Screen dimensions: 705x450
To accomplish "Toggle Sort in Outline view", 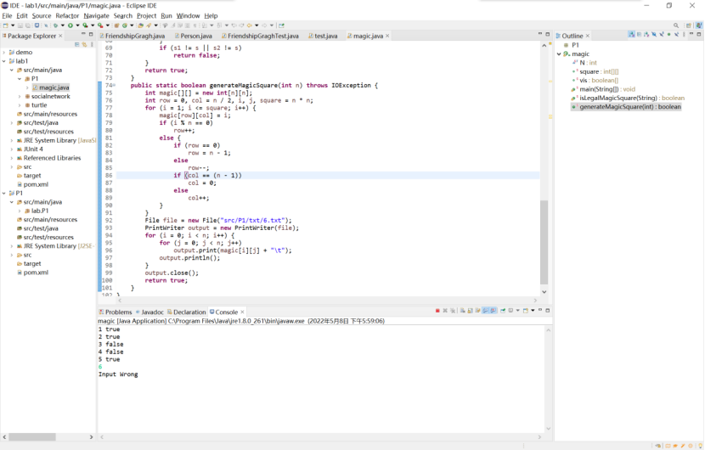I will pyautogui.click(x=646, y=34).
